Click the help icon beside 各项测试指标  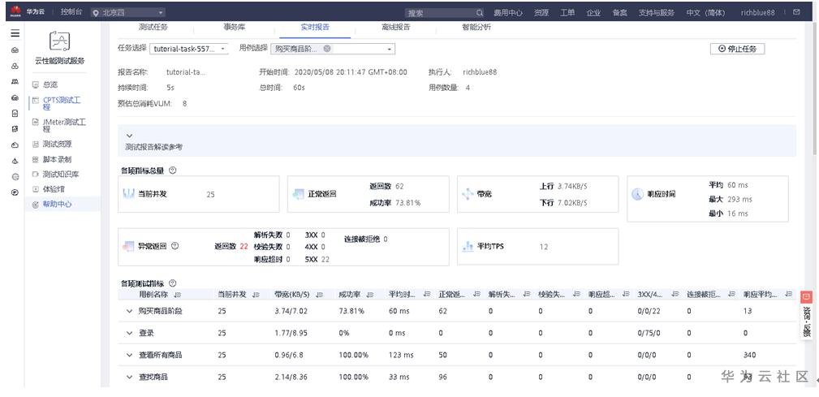pyautogui.click(x=172, y=283)
